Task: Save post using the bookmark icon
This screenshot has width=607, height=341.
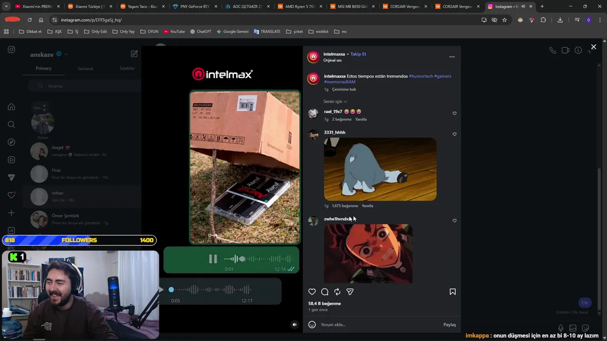Action: point(452,292)
